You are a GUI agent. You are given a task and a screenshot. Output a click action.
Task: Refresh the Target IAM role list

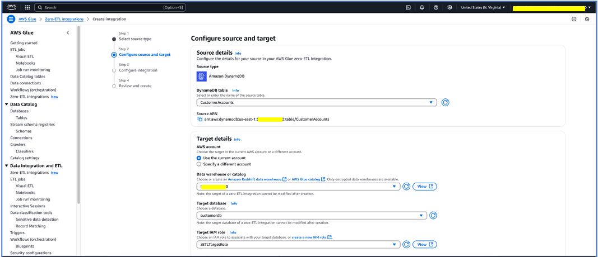(x=406, y=245)
